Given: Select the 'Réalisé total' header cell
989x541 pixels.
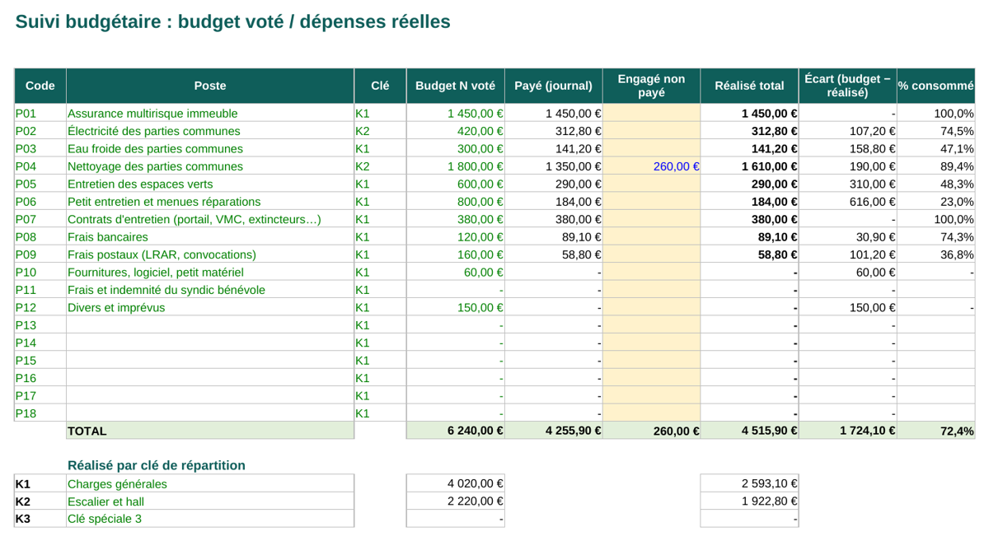Looking at the screenshot, I should click(749, 86).
